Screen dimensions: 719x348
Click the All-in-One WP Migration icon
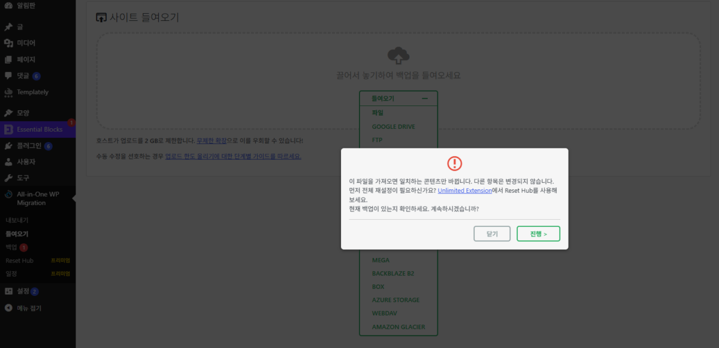click(x=8, y=194)
